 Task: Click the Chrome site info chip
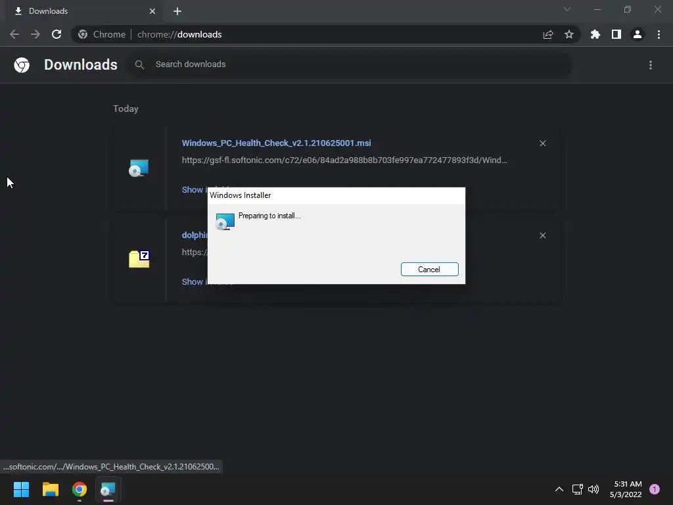102,34
